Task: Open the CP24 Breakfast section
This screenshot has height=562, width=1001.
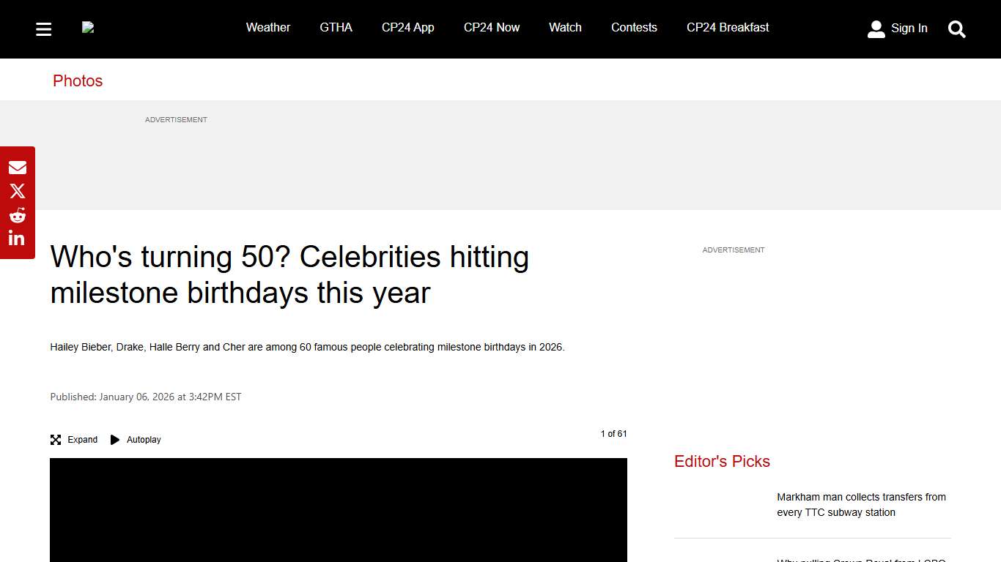Action: [x=728, y=27]
